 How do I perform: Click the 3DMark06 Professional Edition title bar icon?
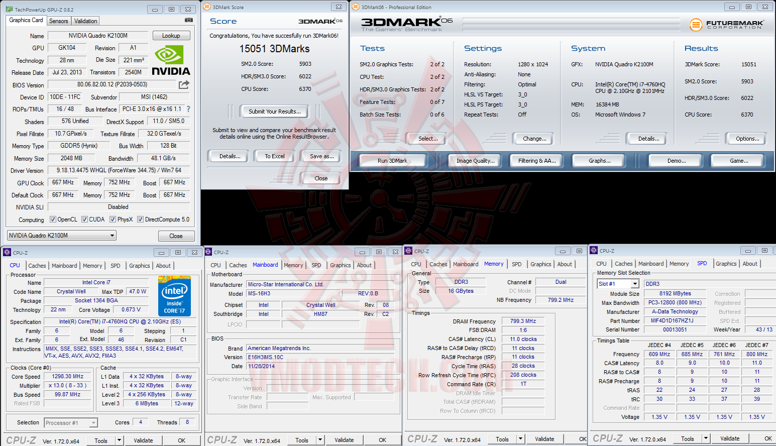coord(356,7)
